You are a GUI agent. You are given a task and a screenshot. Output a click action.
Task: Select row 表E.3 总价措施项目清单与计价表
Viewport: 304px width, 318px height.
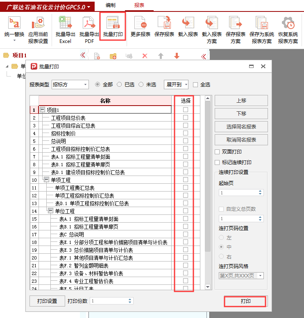105,250
